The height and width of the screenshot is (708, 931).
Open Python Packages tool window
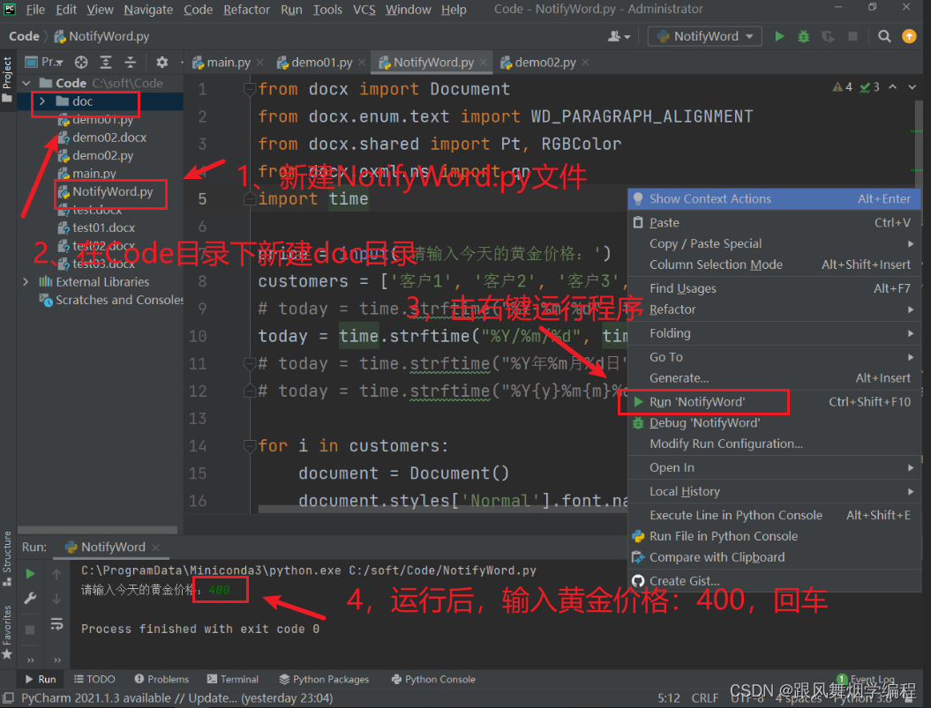[324, 679]
